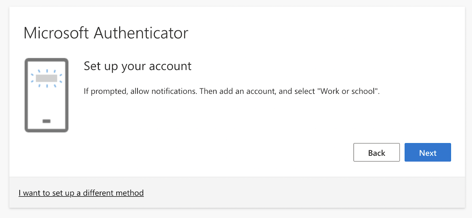Screen dimensions: 472x218
Task: Click the Microsoft Authenticator title
Action: (106, 33)
